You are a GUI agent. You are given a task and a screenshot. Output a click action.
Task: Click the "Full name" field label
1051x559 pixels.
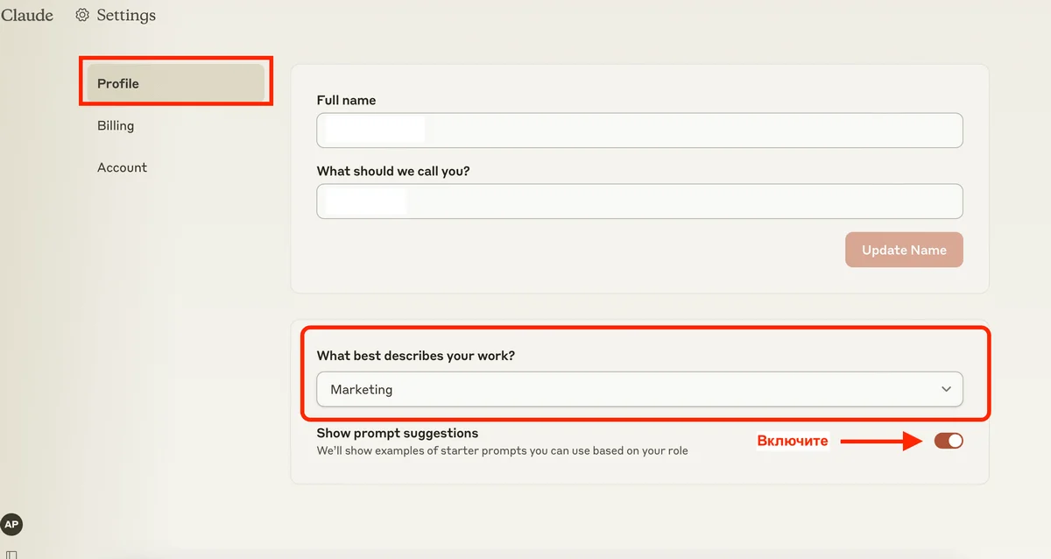[346, 100]
